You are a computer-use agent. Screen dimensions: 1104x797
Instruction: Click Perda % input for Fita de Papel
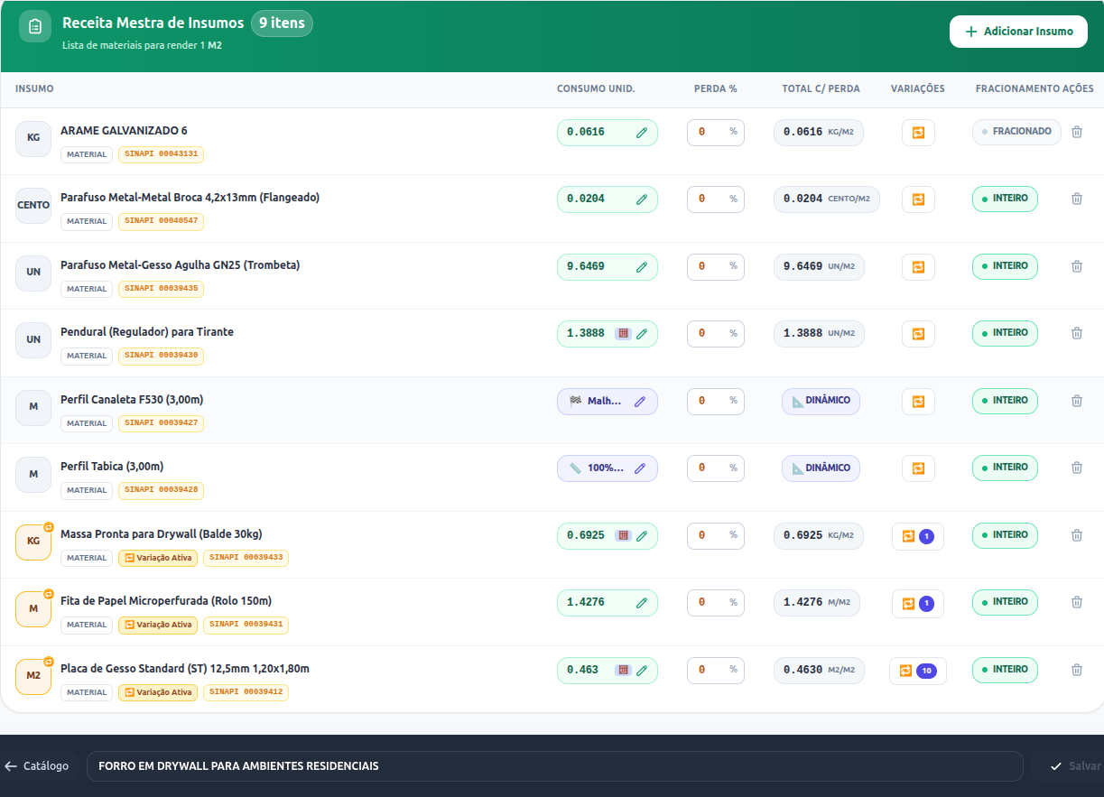pos(716,603)
